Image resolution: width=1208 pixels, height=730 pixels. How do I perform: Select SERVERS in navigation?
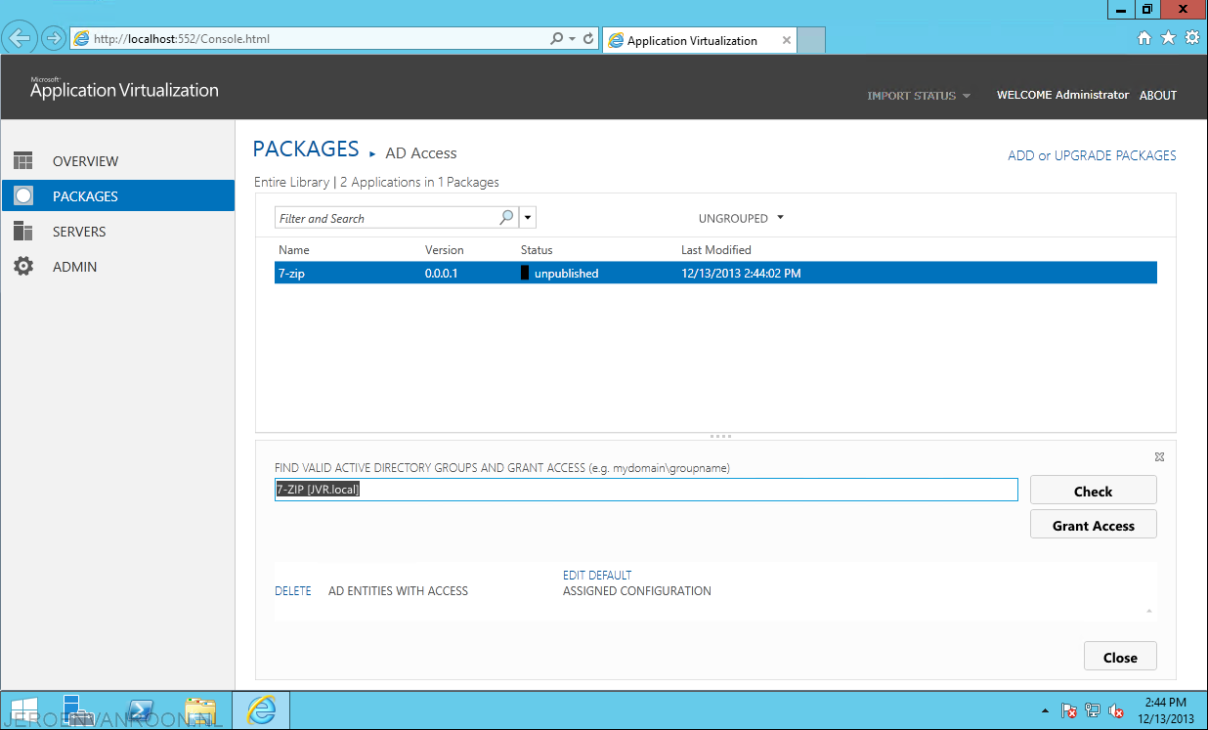click(79, 232)
